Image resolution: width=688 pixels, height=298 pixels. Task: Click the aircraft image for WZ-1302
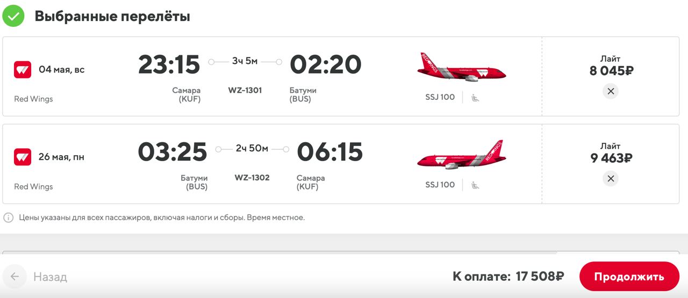pos(462,155)
